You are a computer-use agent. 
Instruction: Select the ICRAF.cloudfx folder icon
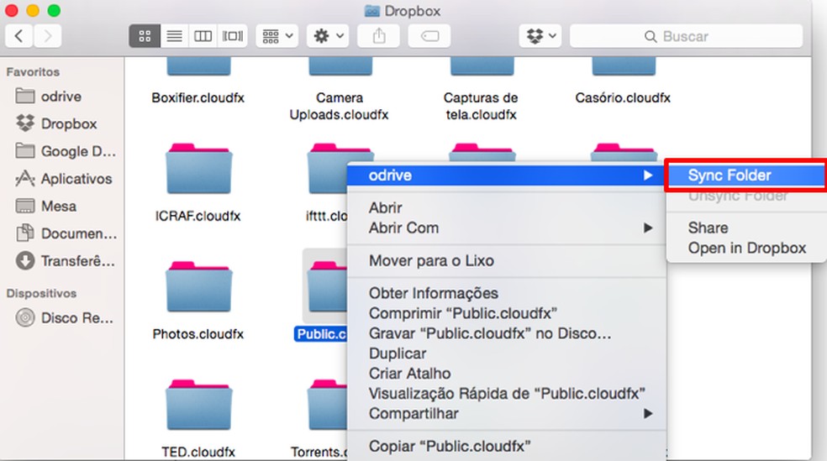coord(198,169)
